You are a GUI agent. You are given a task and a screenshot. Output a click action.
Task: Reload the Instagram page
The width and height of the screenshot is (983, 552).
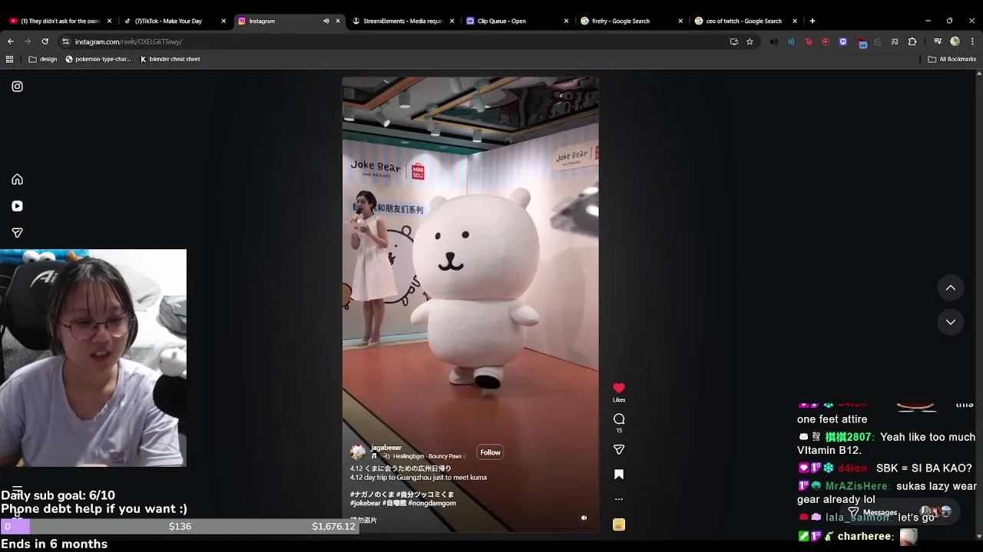[x=45, y=41]
